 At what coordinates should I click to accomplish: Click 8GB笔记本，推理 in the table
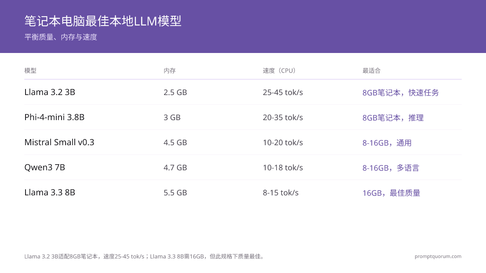point(393,118)
